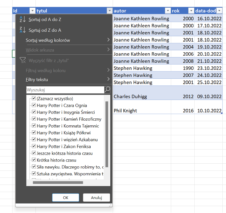Open the rok column filter dropdown
Screen dimensions: 226x213
point(191,11)
